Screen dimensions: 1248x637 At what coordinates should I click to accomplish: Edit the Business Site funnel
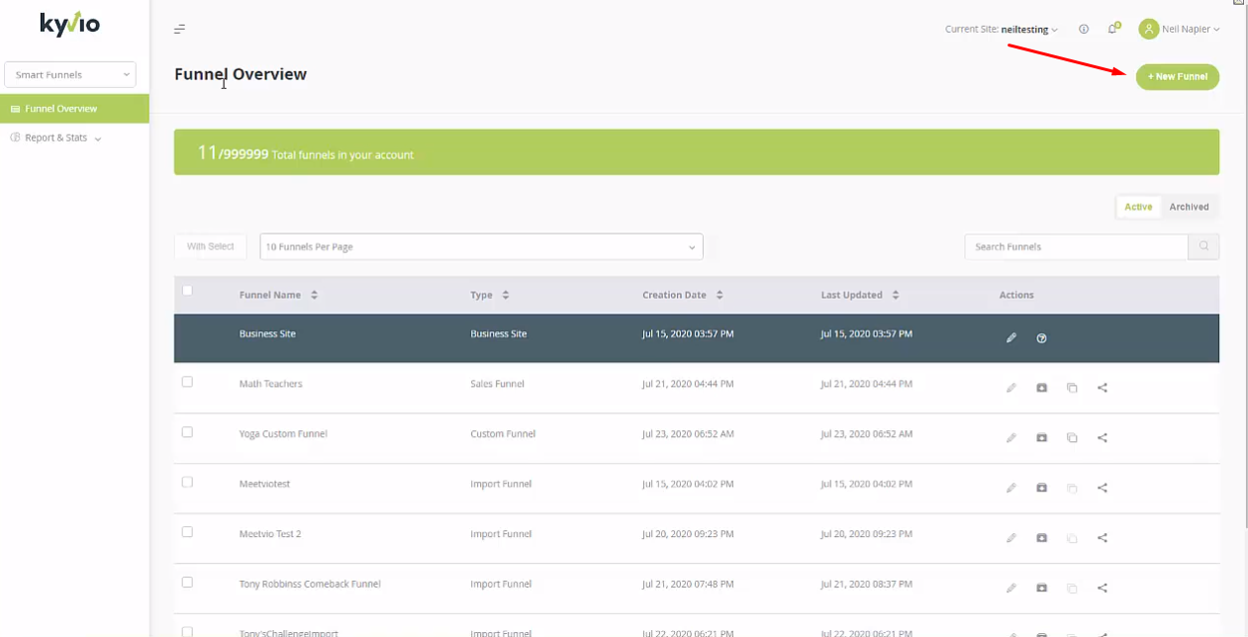[x=1011, y=338]
